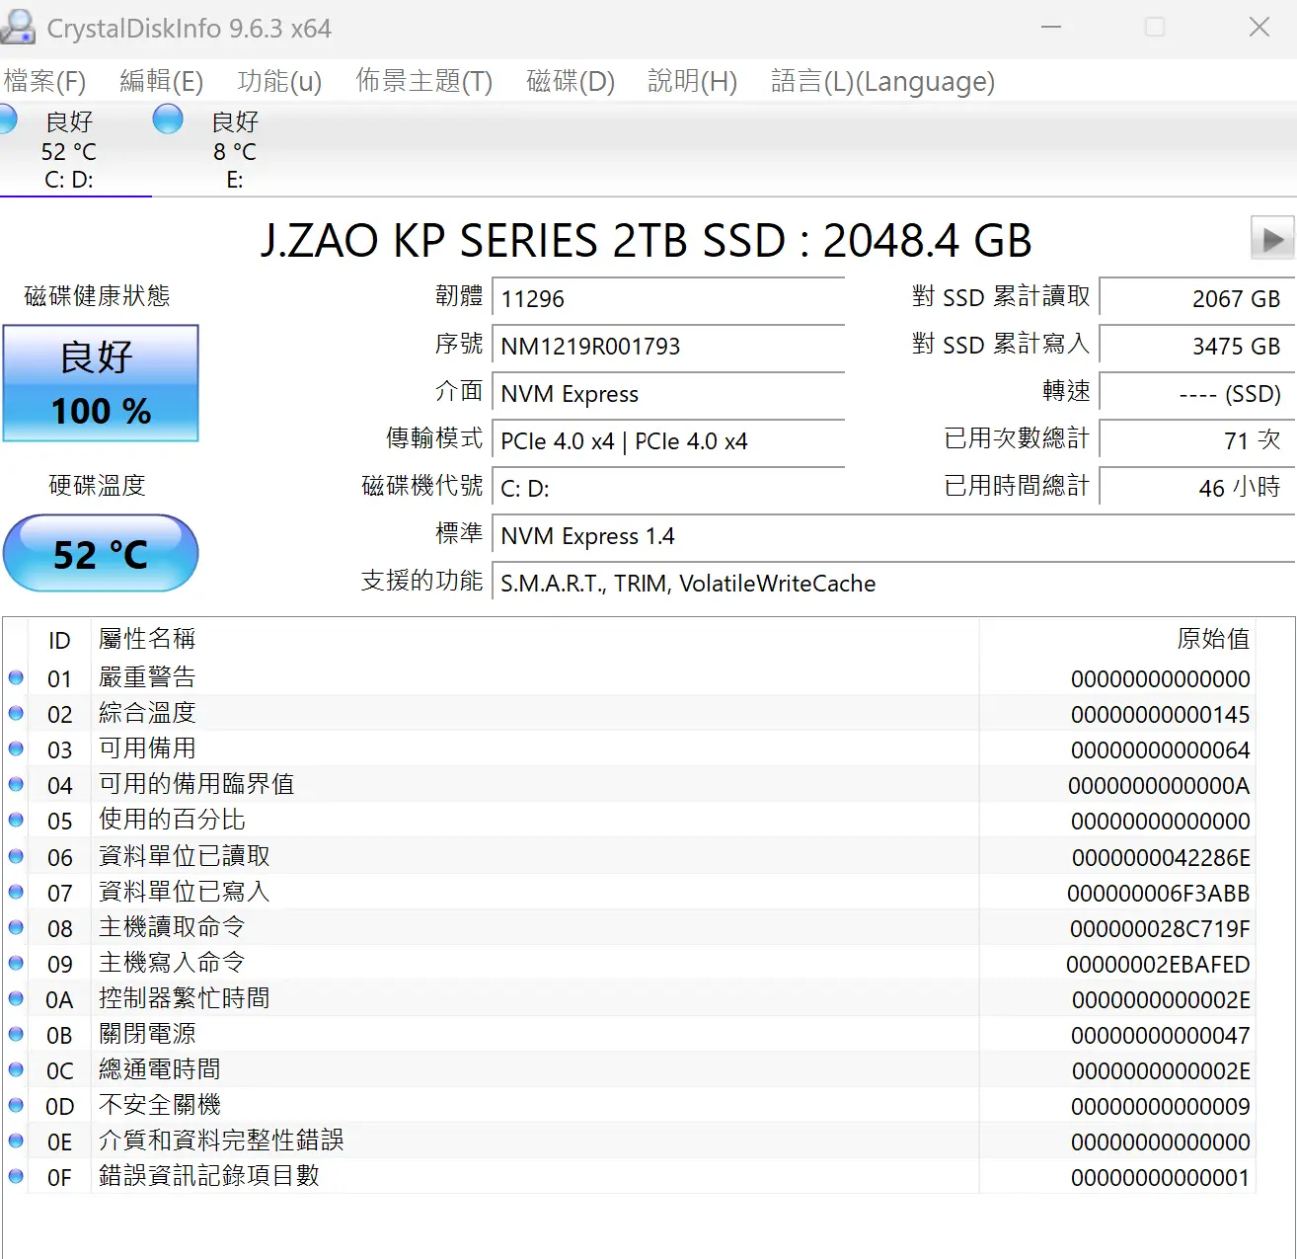This screenshot has width=1297, height=1259.
Task: Click status orb of row 0A 控制器繁忙時間
Action: click(x=16, y=998)
